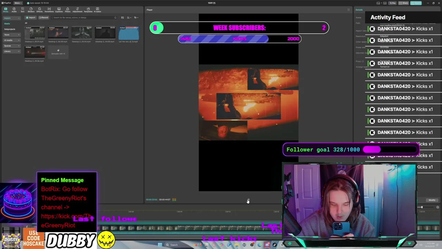Select the first 00:52 video thumbnail

pos(35,33)
